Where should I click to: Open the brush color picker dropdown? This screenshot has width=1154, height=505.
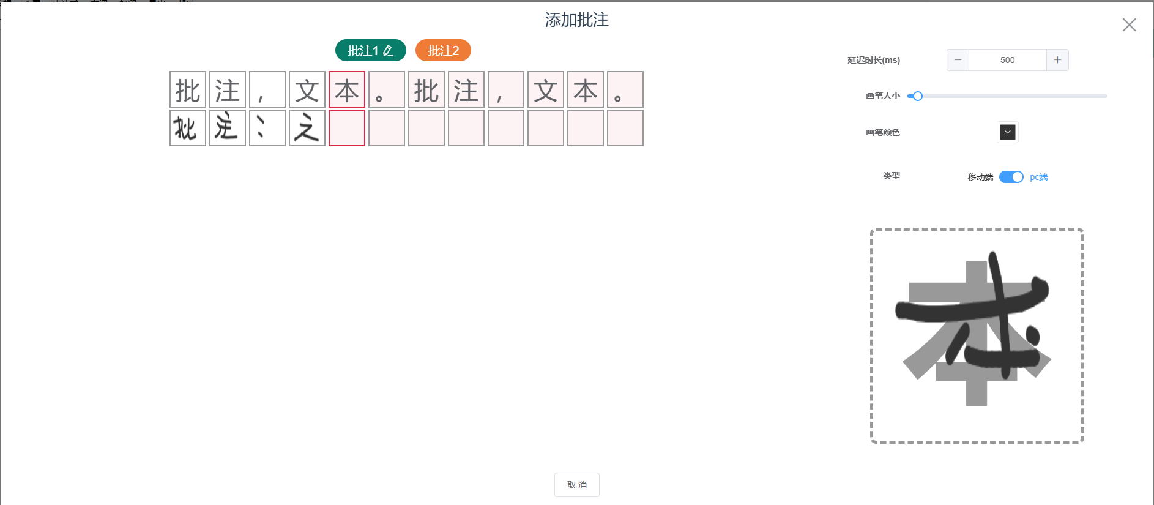tap(1008, 132)
